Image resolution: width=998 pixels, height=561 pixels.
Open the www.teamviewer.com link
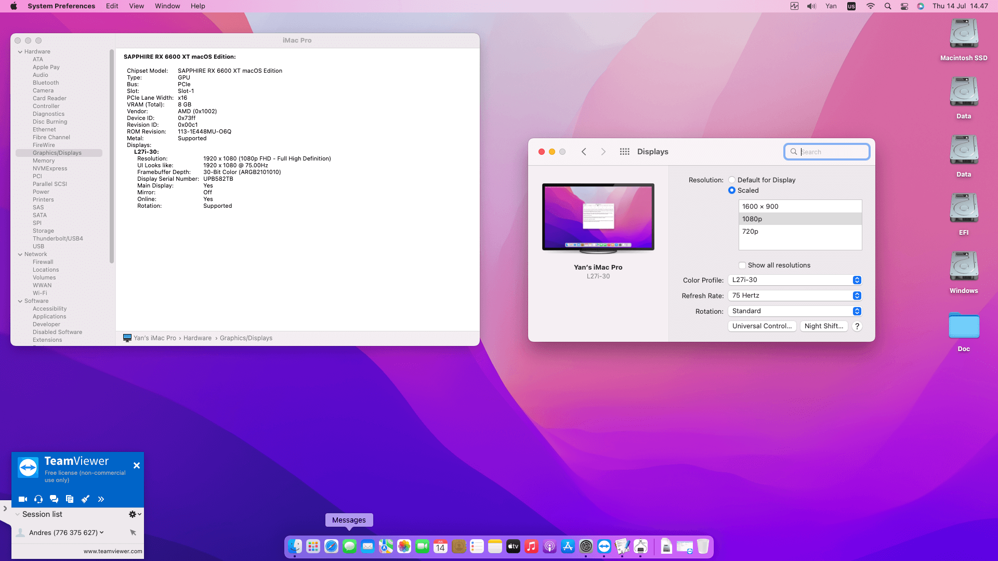[113, 552]
